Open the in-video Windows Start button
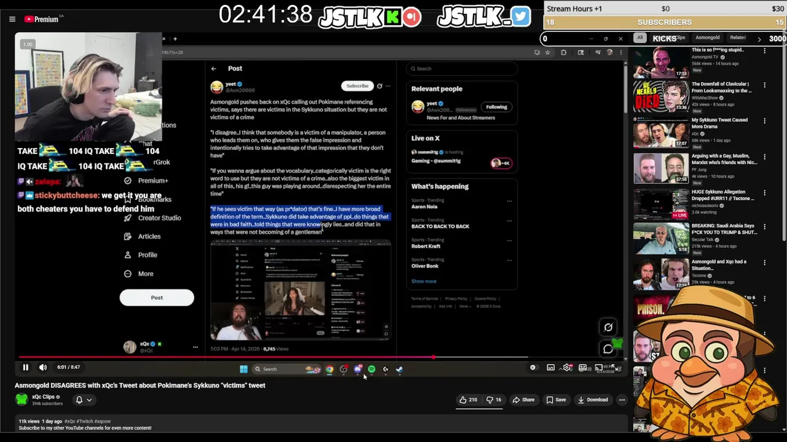The image size is (787, 442). click(243, 369)
